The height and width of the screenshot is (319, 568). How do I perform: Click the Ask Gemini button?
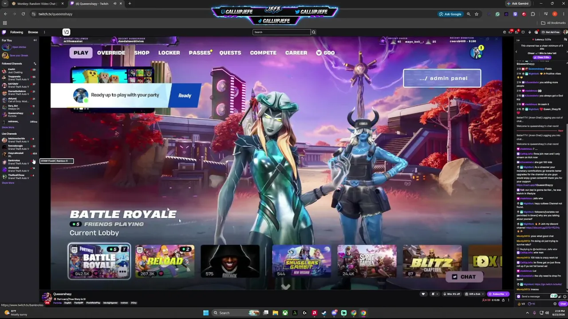click(518, 4)
